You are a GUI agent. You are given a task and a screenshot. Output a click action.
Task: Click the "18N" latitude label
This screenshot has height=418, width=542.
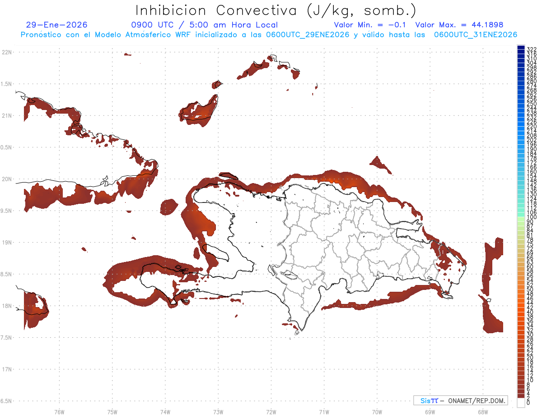pos(7,306)
